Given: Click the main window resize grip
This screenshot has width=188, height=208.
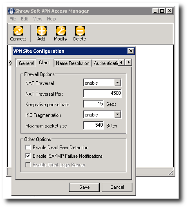Looking at the screenshot, I should [171, 172].
